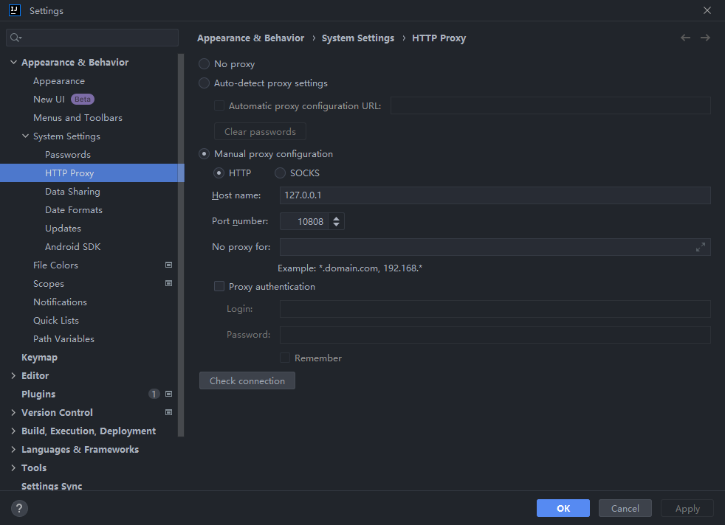Viewport: 725px width, 525px height.
Task: Select the SOCKS radio button
Action: coord(280,173)
